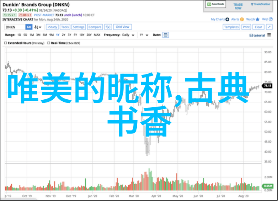The image size is (278, 201).
Task: Click the Watch star icon
Action: [x=258, y=19]
